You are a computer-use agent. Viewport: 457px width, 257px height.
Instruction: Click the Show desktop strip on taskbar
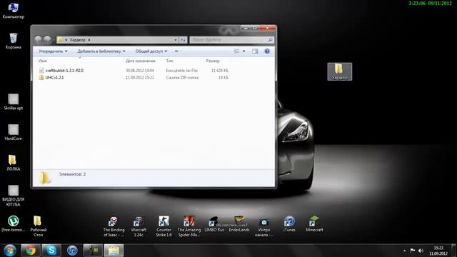click(x=454, y=251)
